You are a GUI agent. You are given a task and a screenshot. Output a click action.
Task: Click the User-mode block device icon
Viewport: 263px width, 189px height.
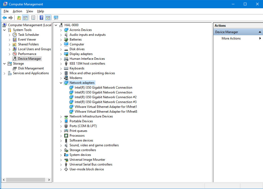66,169
